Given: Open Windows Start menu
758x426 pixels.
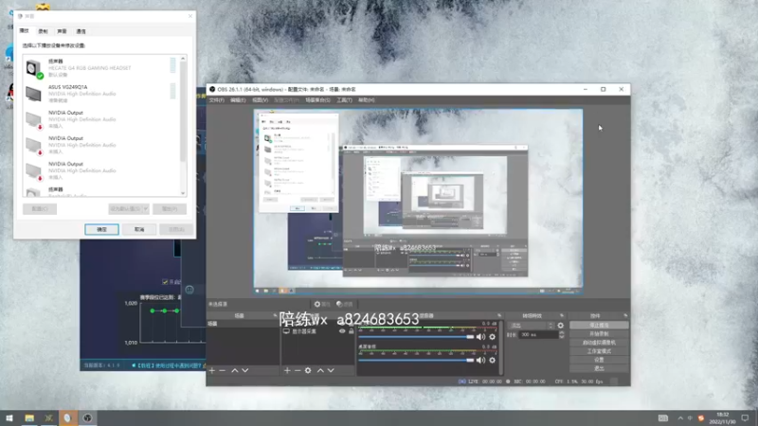Looking at the screenshot, I should [9, 417].
